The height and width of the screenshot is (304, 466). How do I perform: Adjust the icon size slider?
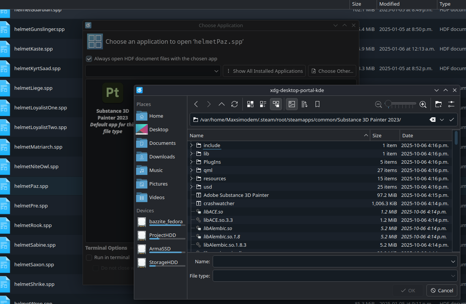point(400,104)
